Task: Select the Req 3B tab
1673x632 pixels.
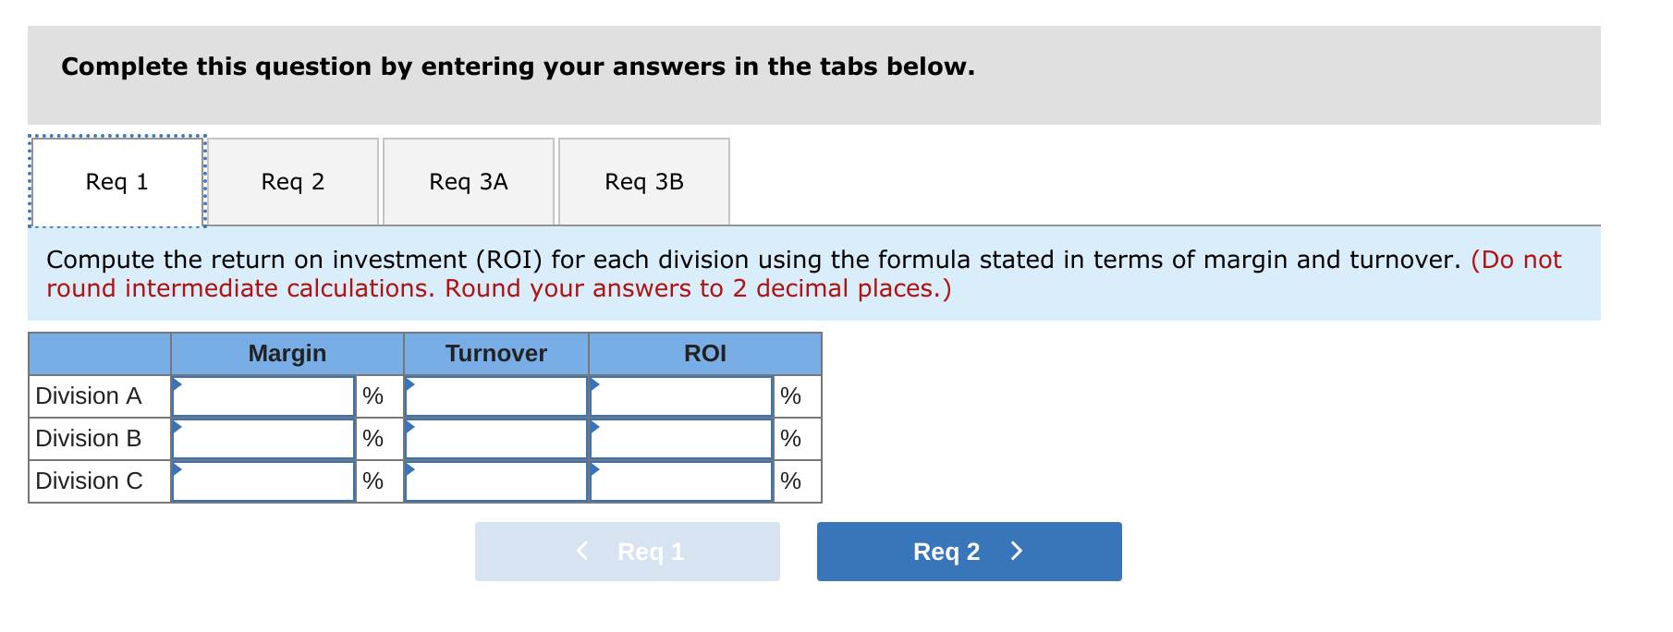Action: [x=643, y=181]
